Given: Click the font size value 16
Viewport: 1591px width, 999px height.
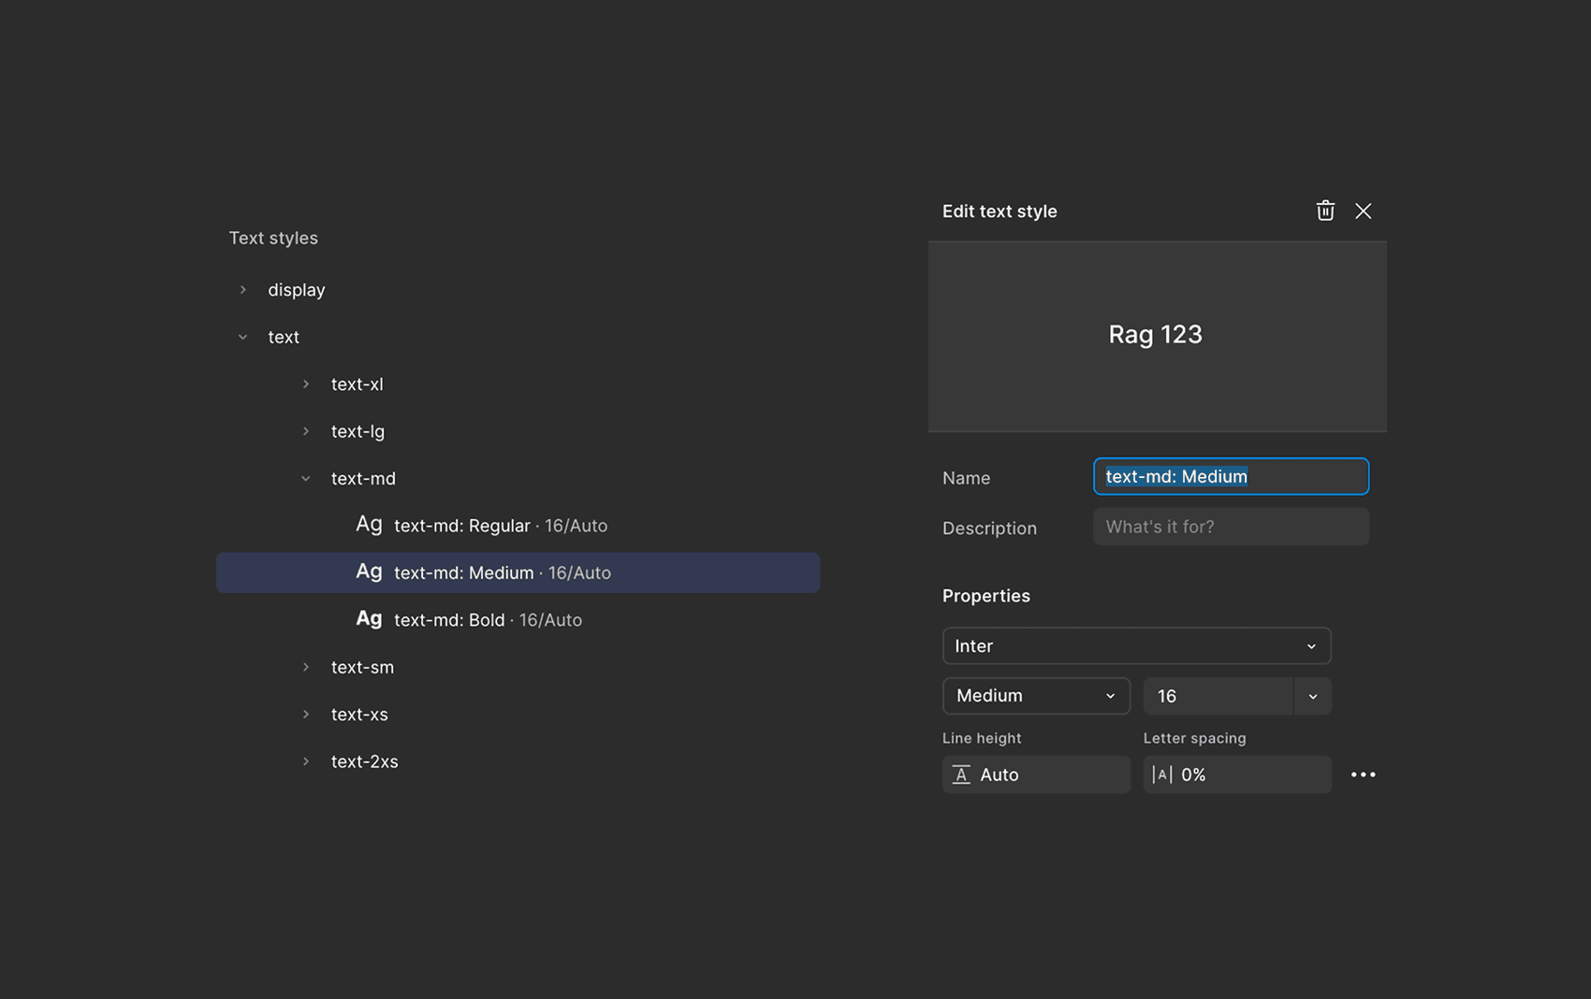Looking at the screenshot, I should [1219, 696].
